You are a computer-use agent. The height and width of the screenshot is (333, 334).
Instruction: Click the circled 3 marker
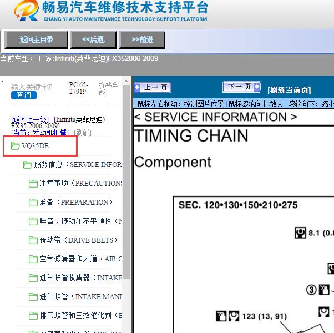(311, 290)
